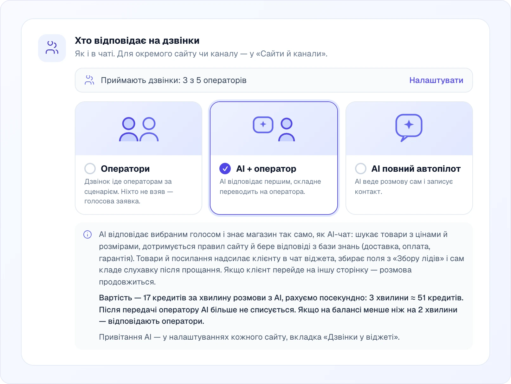Click the people icon beside the section title

(52, 48)
